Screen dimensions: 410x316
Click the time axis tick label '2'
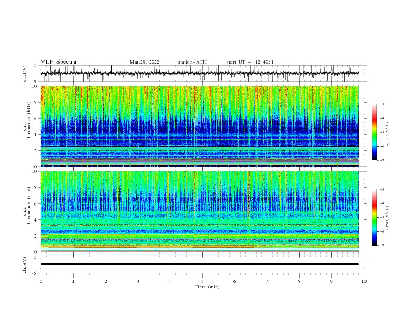pyautogui.click(x=106, y=281)
